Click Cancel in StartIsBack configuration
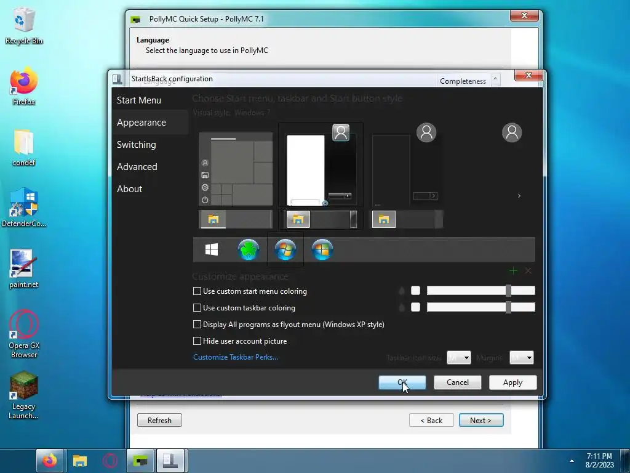 [x=458, y=382]
